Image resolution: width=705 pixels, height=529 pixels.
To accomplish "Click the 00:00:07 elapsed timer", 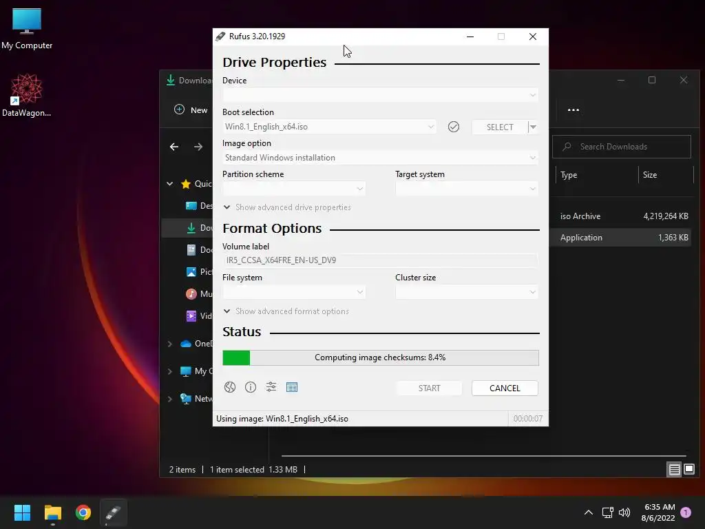I will click(x=528, y=419).
